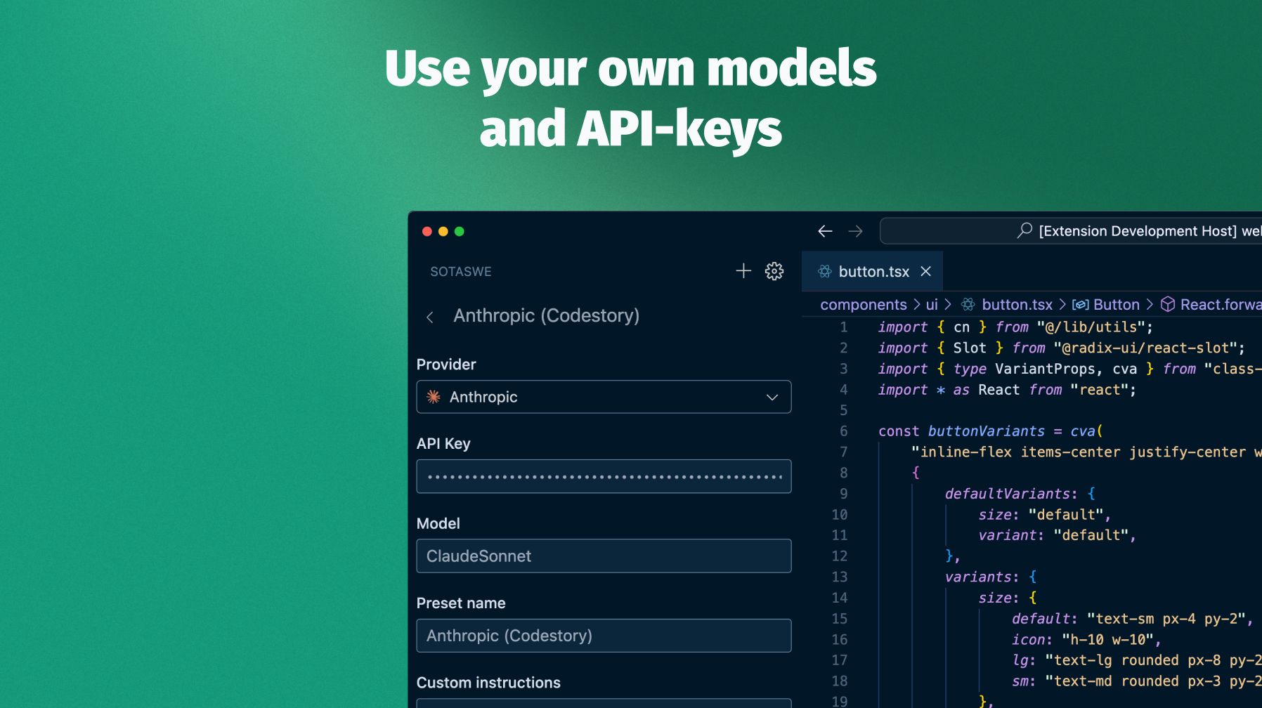Click the Anthropic logo in Provider field
1262x708 pixels.
434,397
